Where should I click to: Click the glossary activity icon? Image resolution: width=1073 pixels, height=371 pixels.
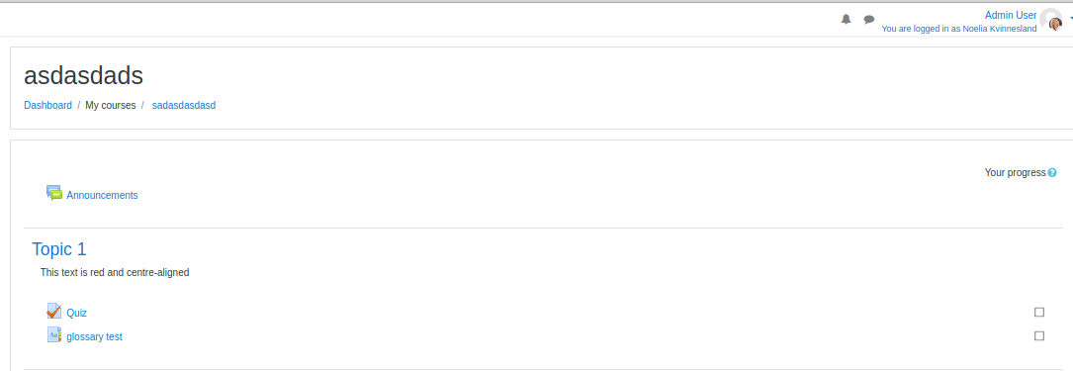54,334
